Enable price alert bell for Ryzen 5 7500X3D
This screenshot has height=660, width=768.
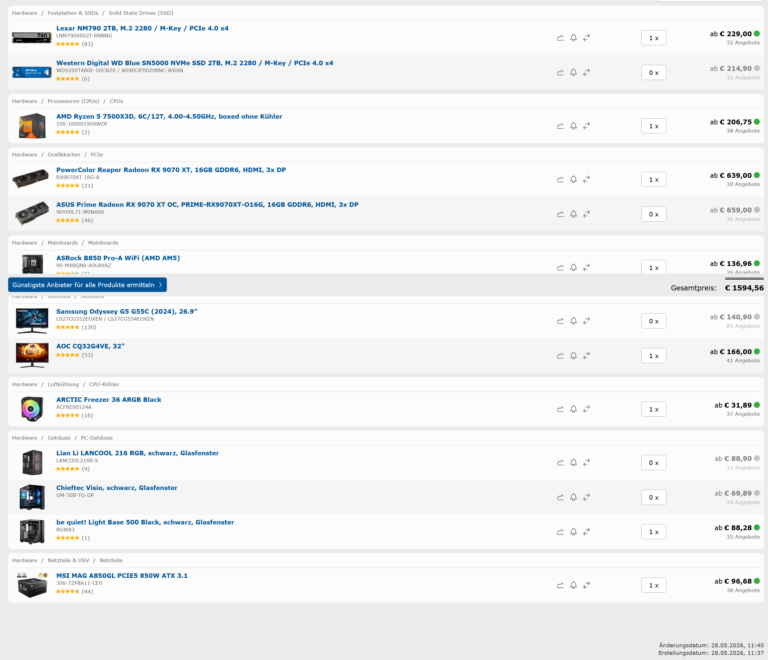pos(573,126)
